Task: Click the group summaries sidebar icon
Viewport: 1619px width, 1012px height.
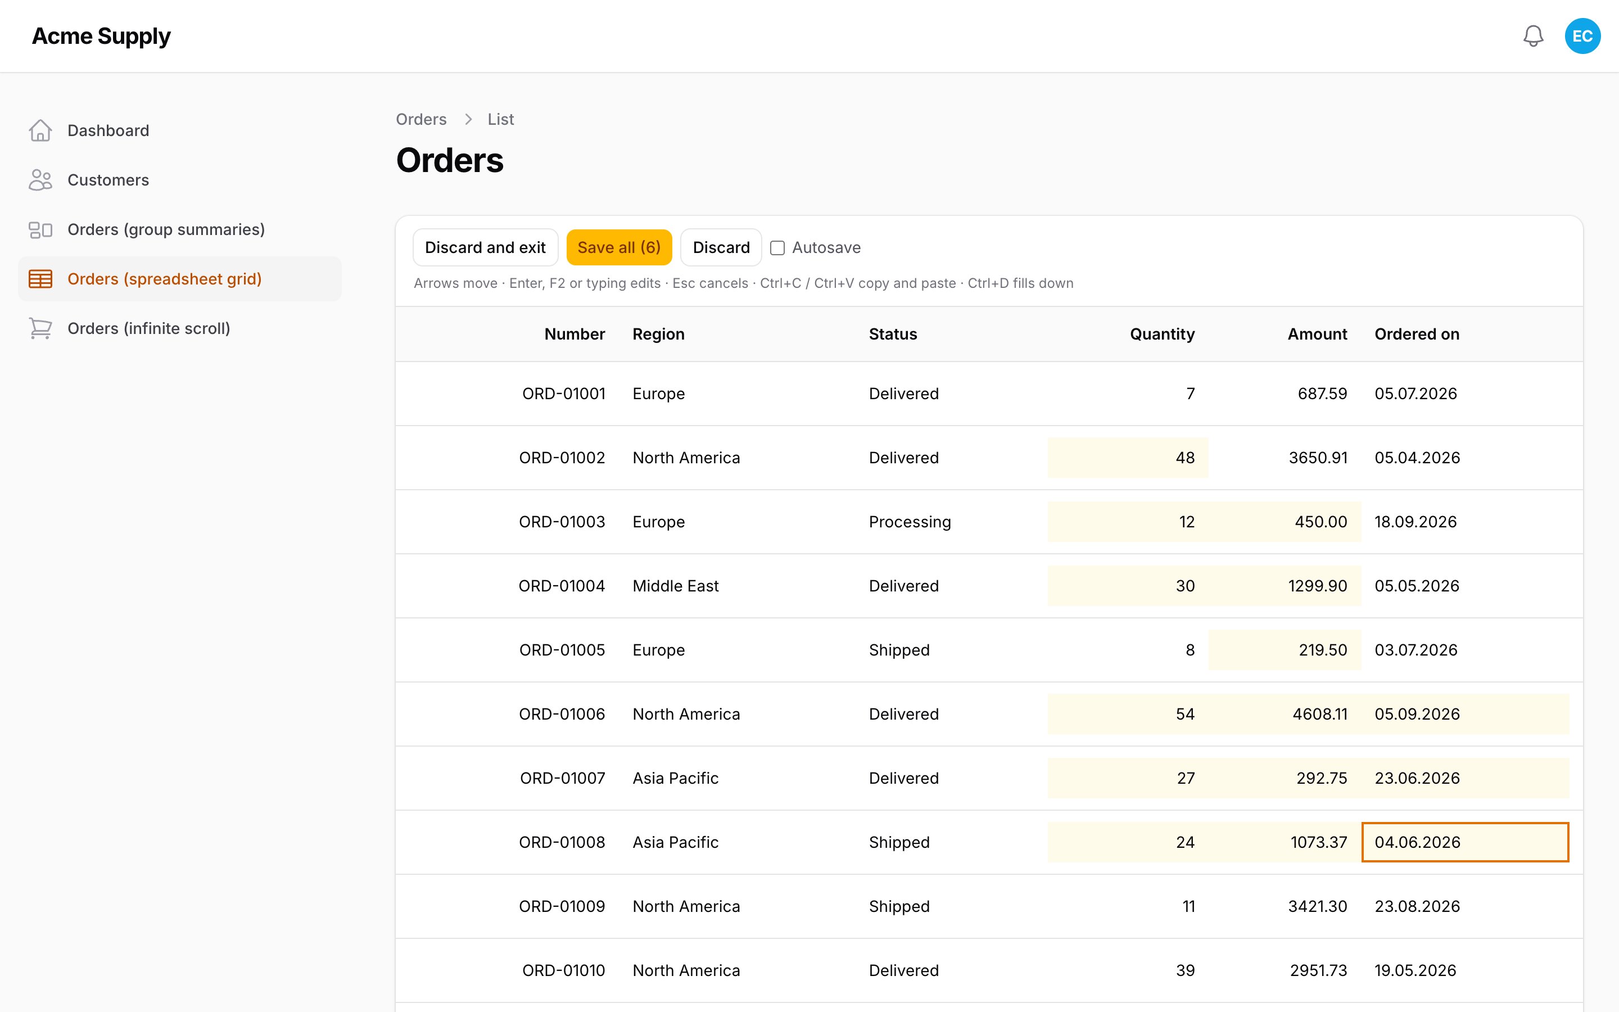Action: tap(40, 229)
